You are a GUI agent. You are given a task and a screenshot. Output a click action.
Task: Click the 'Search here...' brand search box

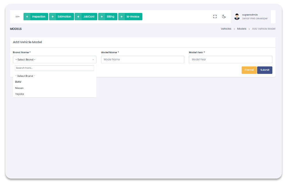(x=55, y=68)
